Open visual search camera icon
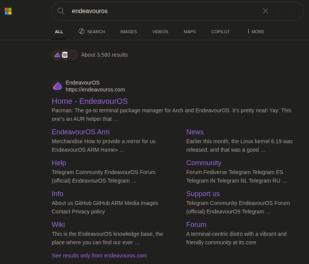This screenshot has height=264, width=309. coord(293,11)
